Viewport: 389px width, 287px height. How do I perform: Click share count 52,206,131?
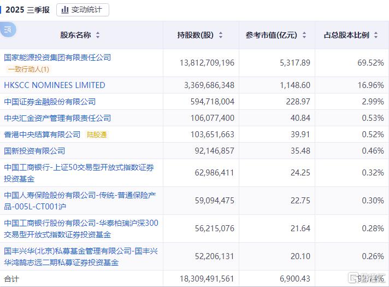coord(214,256)
